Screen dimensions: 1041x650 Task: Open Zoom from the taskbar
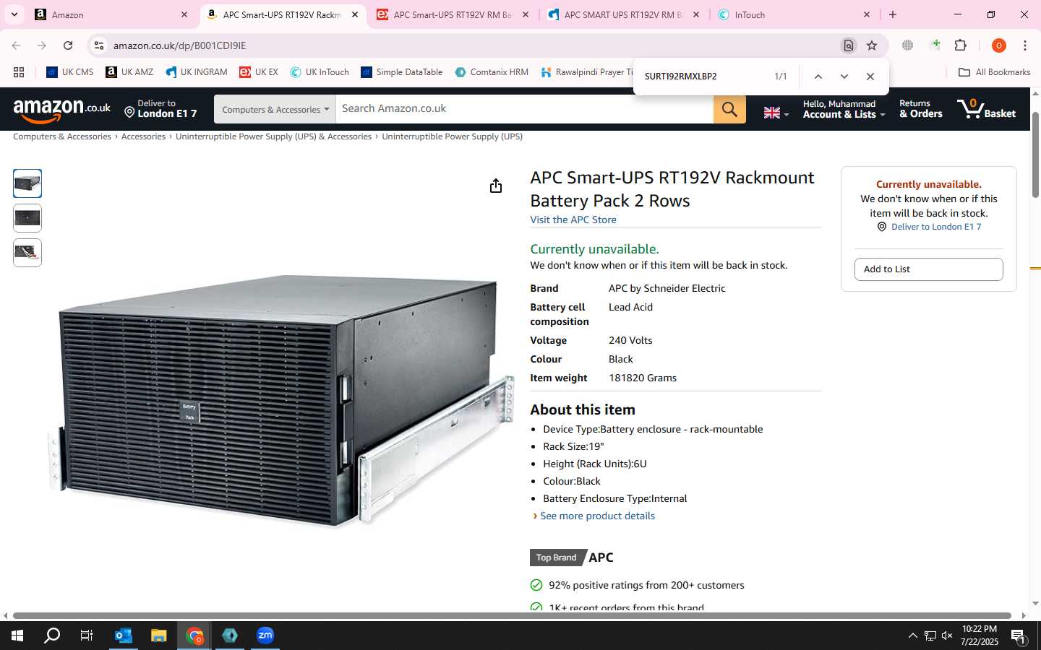(265, 636)
